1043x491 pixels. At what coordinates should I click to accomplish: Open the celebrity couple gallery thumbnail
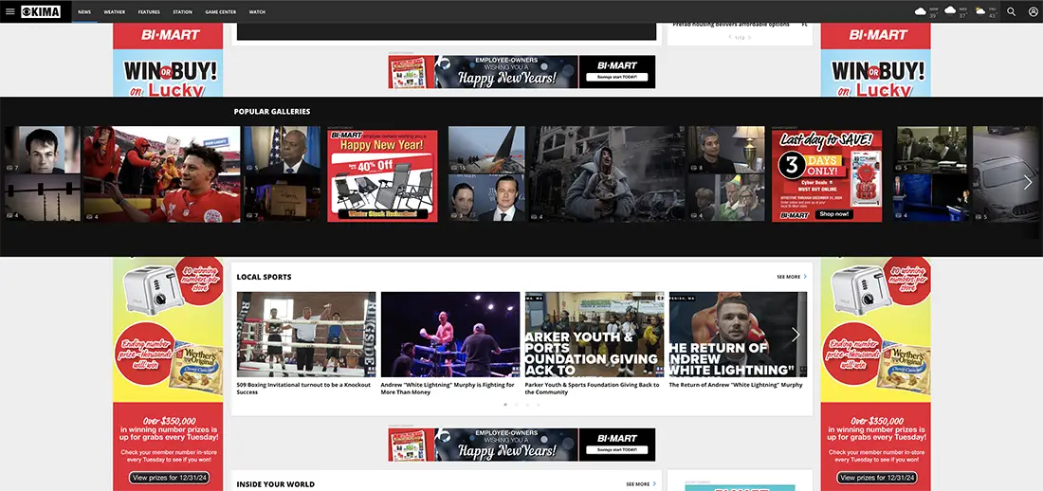[x=486, y=198]
